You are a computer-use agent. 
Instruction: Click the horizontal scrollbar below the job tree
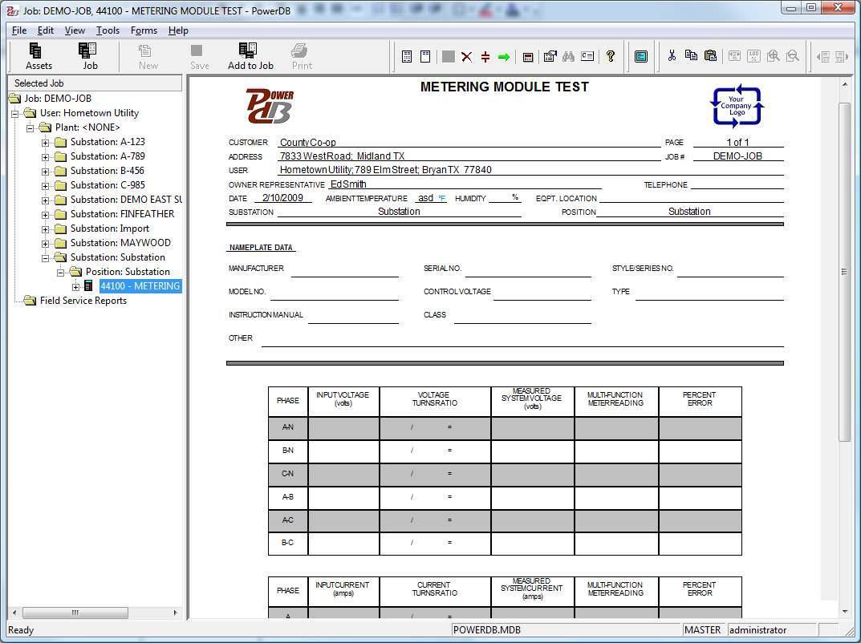75,613
